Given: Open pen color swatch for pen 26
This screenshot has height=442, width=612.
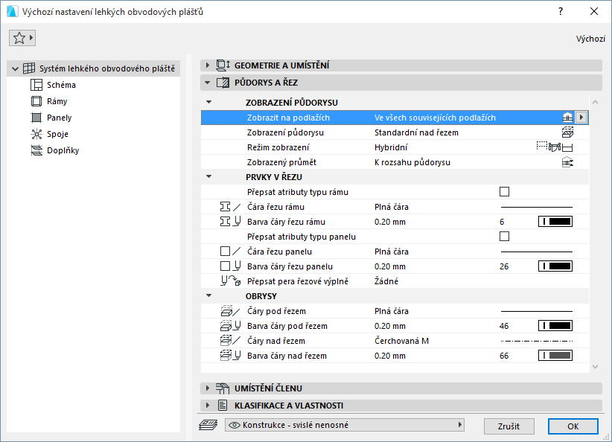Looking at the screenshot, I should tap(555, 266).
